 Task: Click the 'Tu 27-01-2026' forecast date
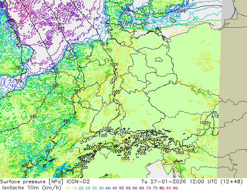tap(164, 182)
